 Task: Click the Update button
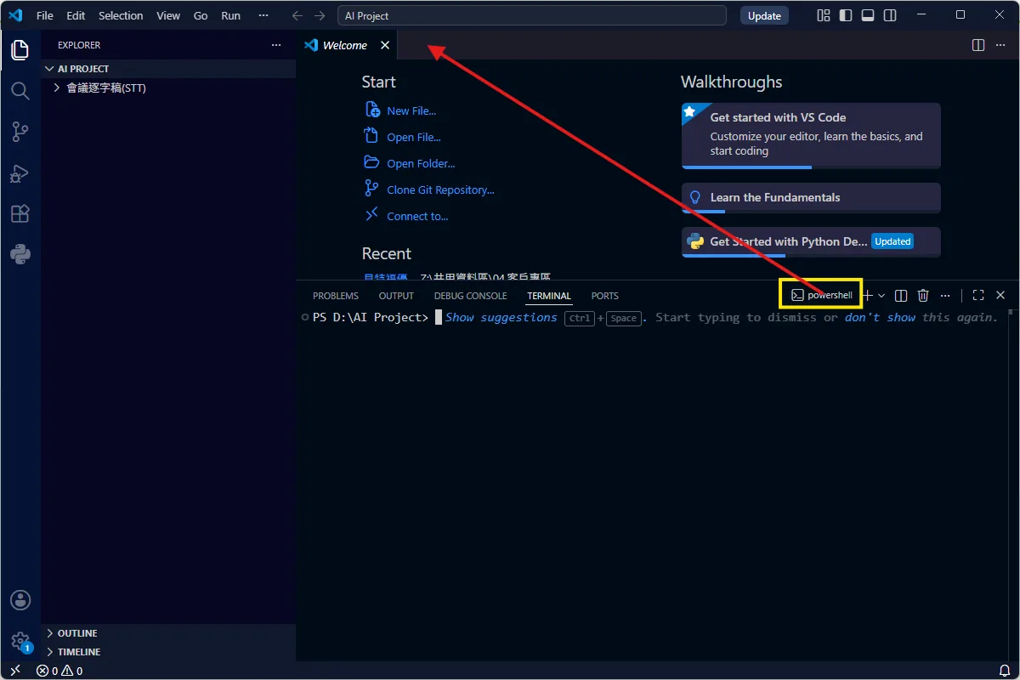click(764, 15)
